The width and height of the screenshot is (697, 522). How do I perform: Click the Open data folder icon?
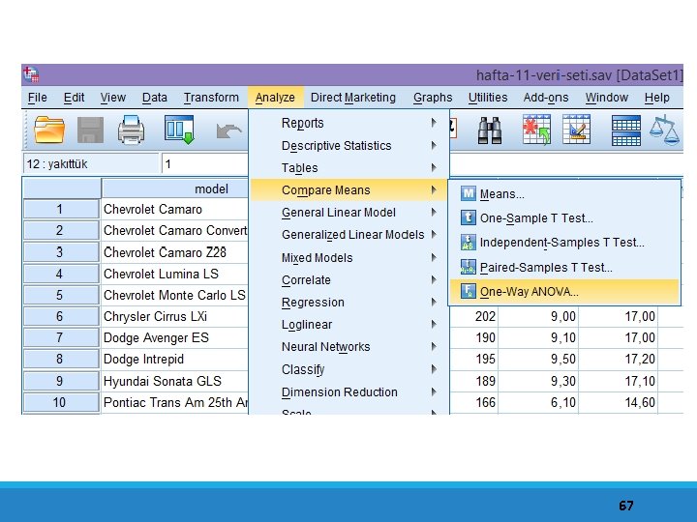[49, 130]
